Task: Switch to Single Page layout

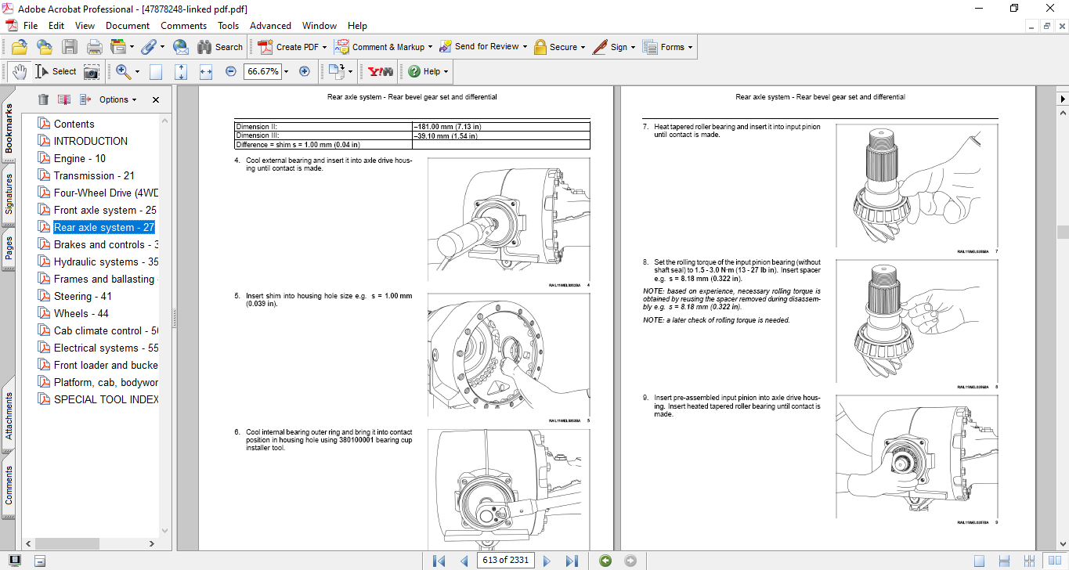Action: coord(979,561)
